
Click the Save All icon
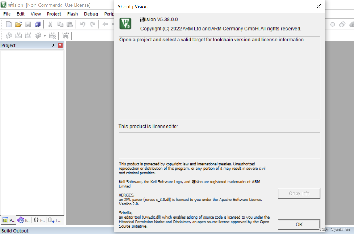point(37,25)
